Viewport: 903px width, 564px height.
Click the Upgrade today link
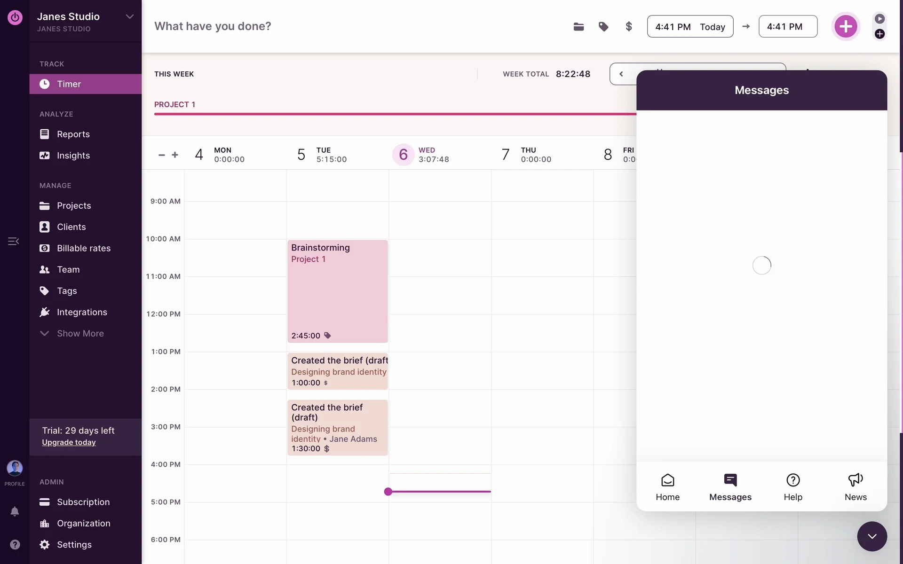[x=69, y=442]
